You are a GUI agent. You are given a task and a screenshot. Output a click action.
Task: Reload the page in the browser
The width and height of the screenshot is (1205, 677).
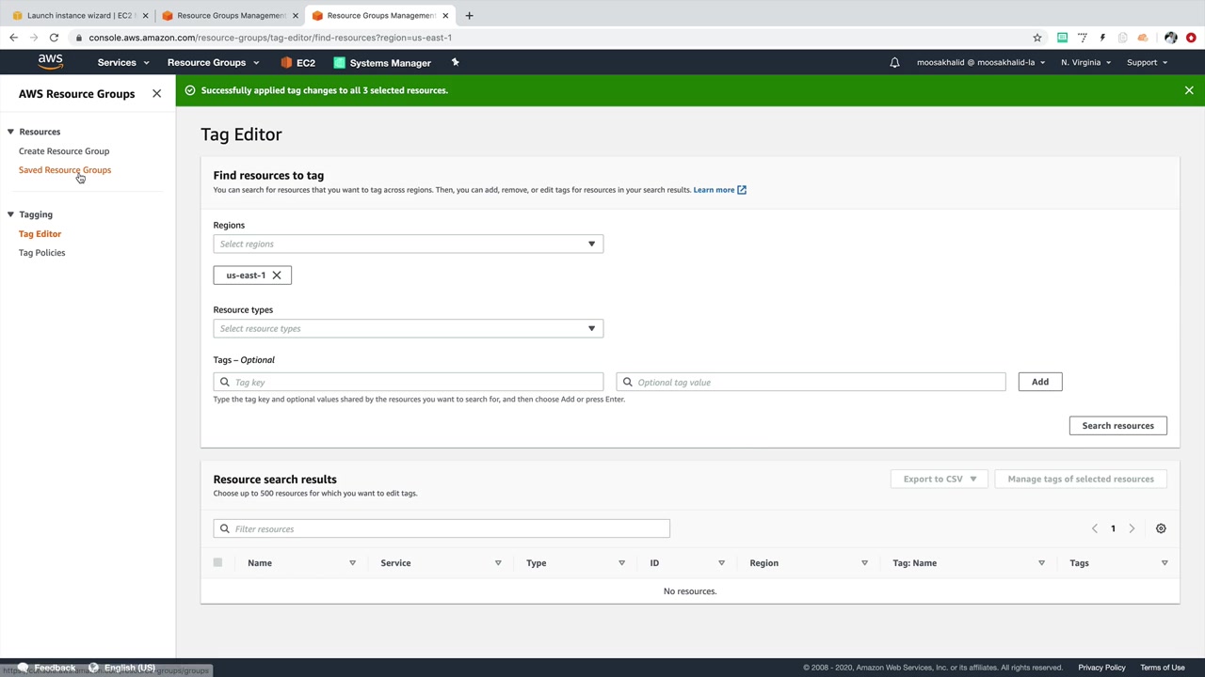54,38
